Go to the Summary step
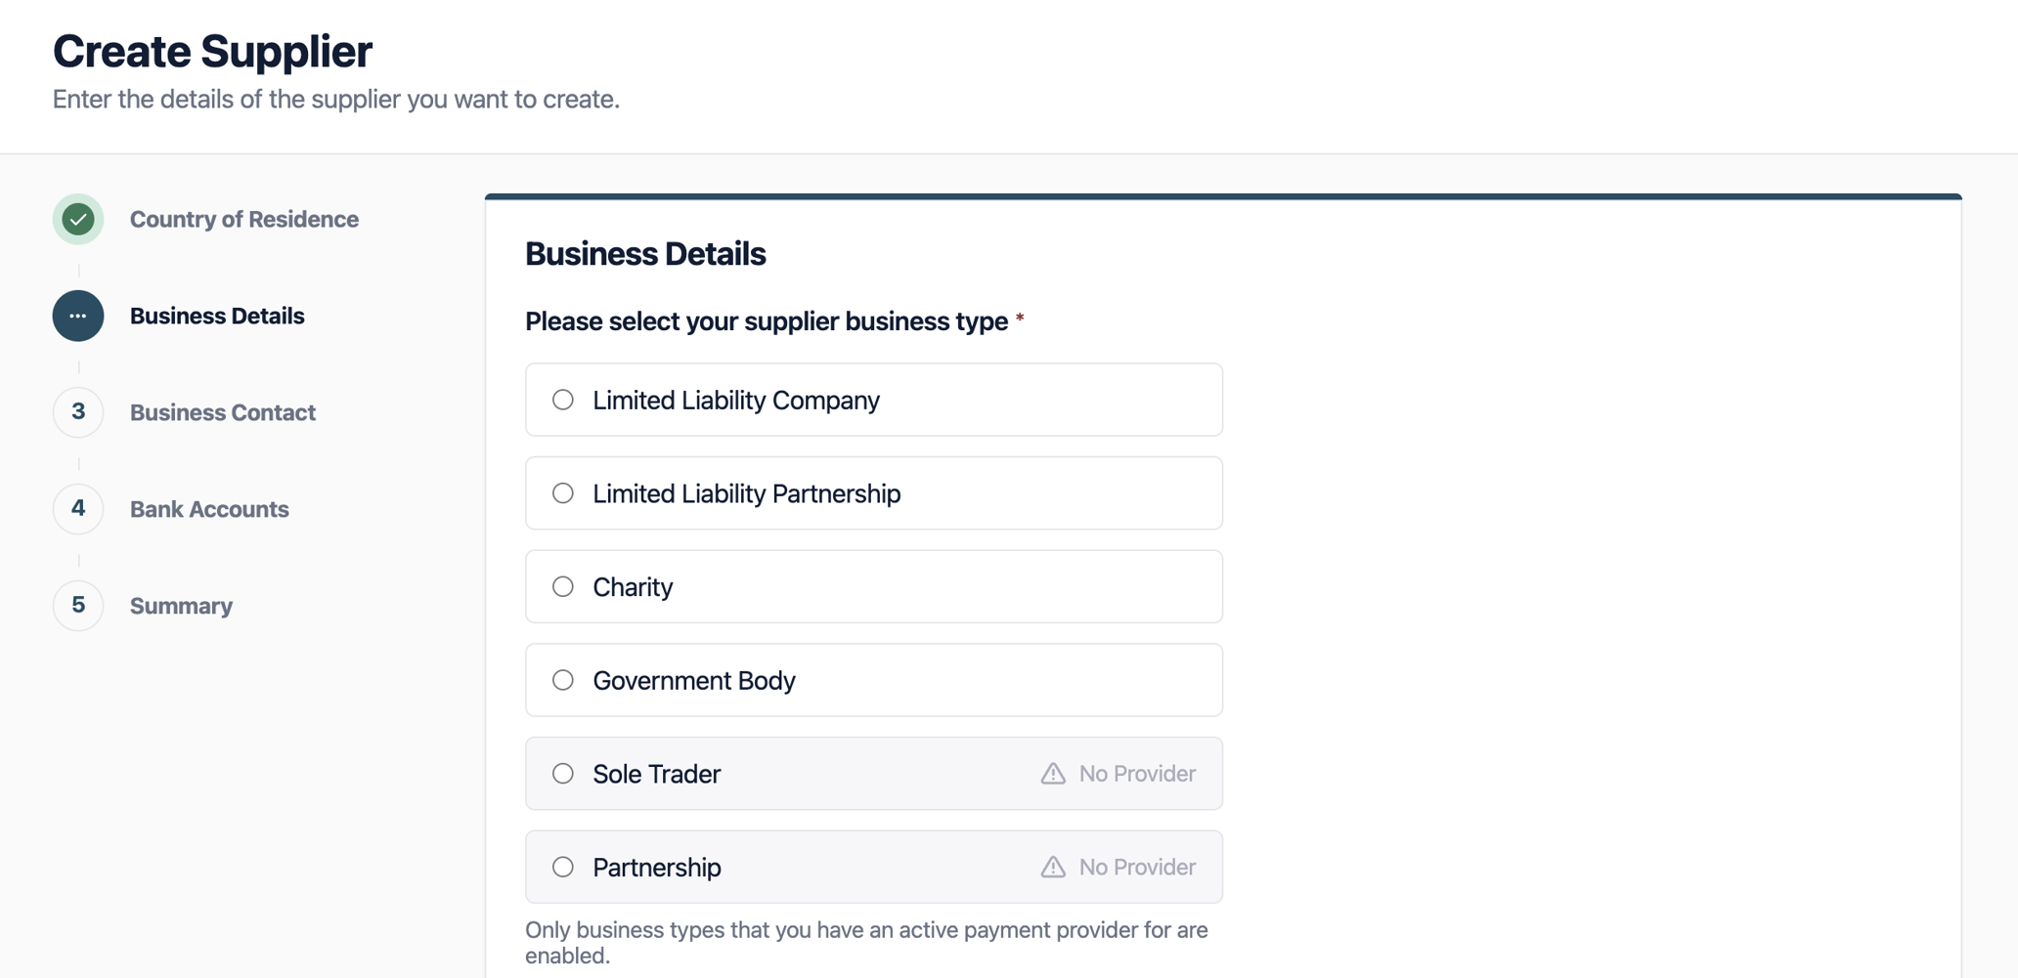Viewport: 2018px width, 978px height. coord(181,605)
